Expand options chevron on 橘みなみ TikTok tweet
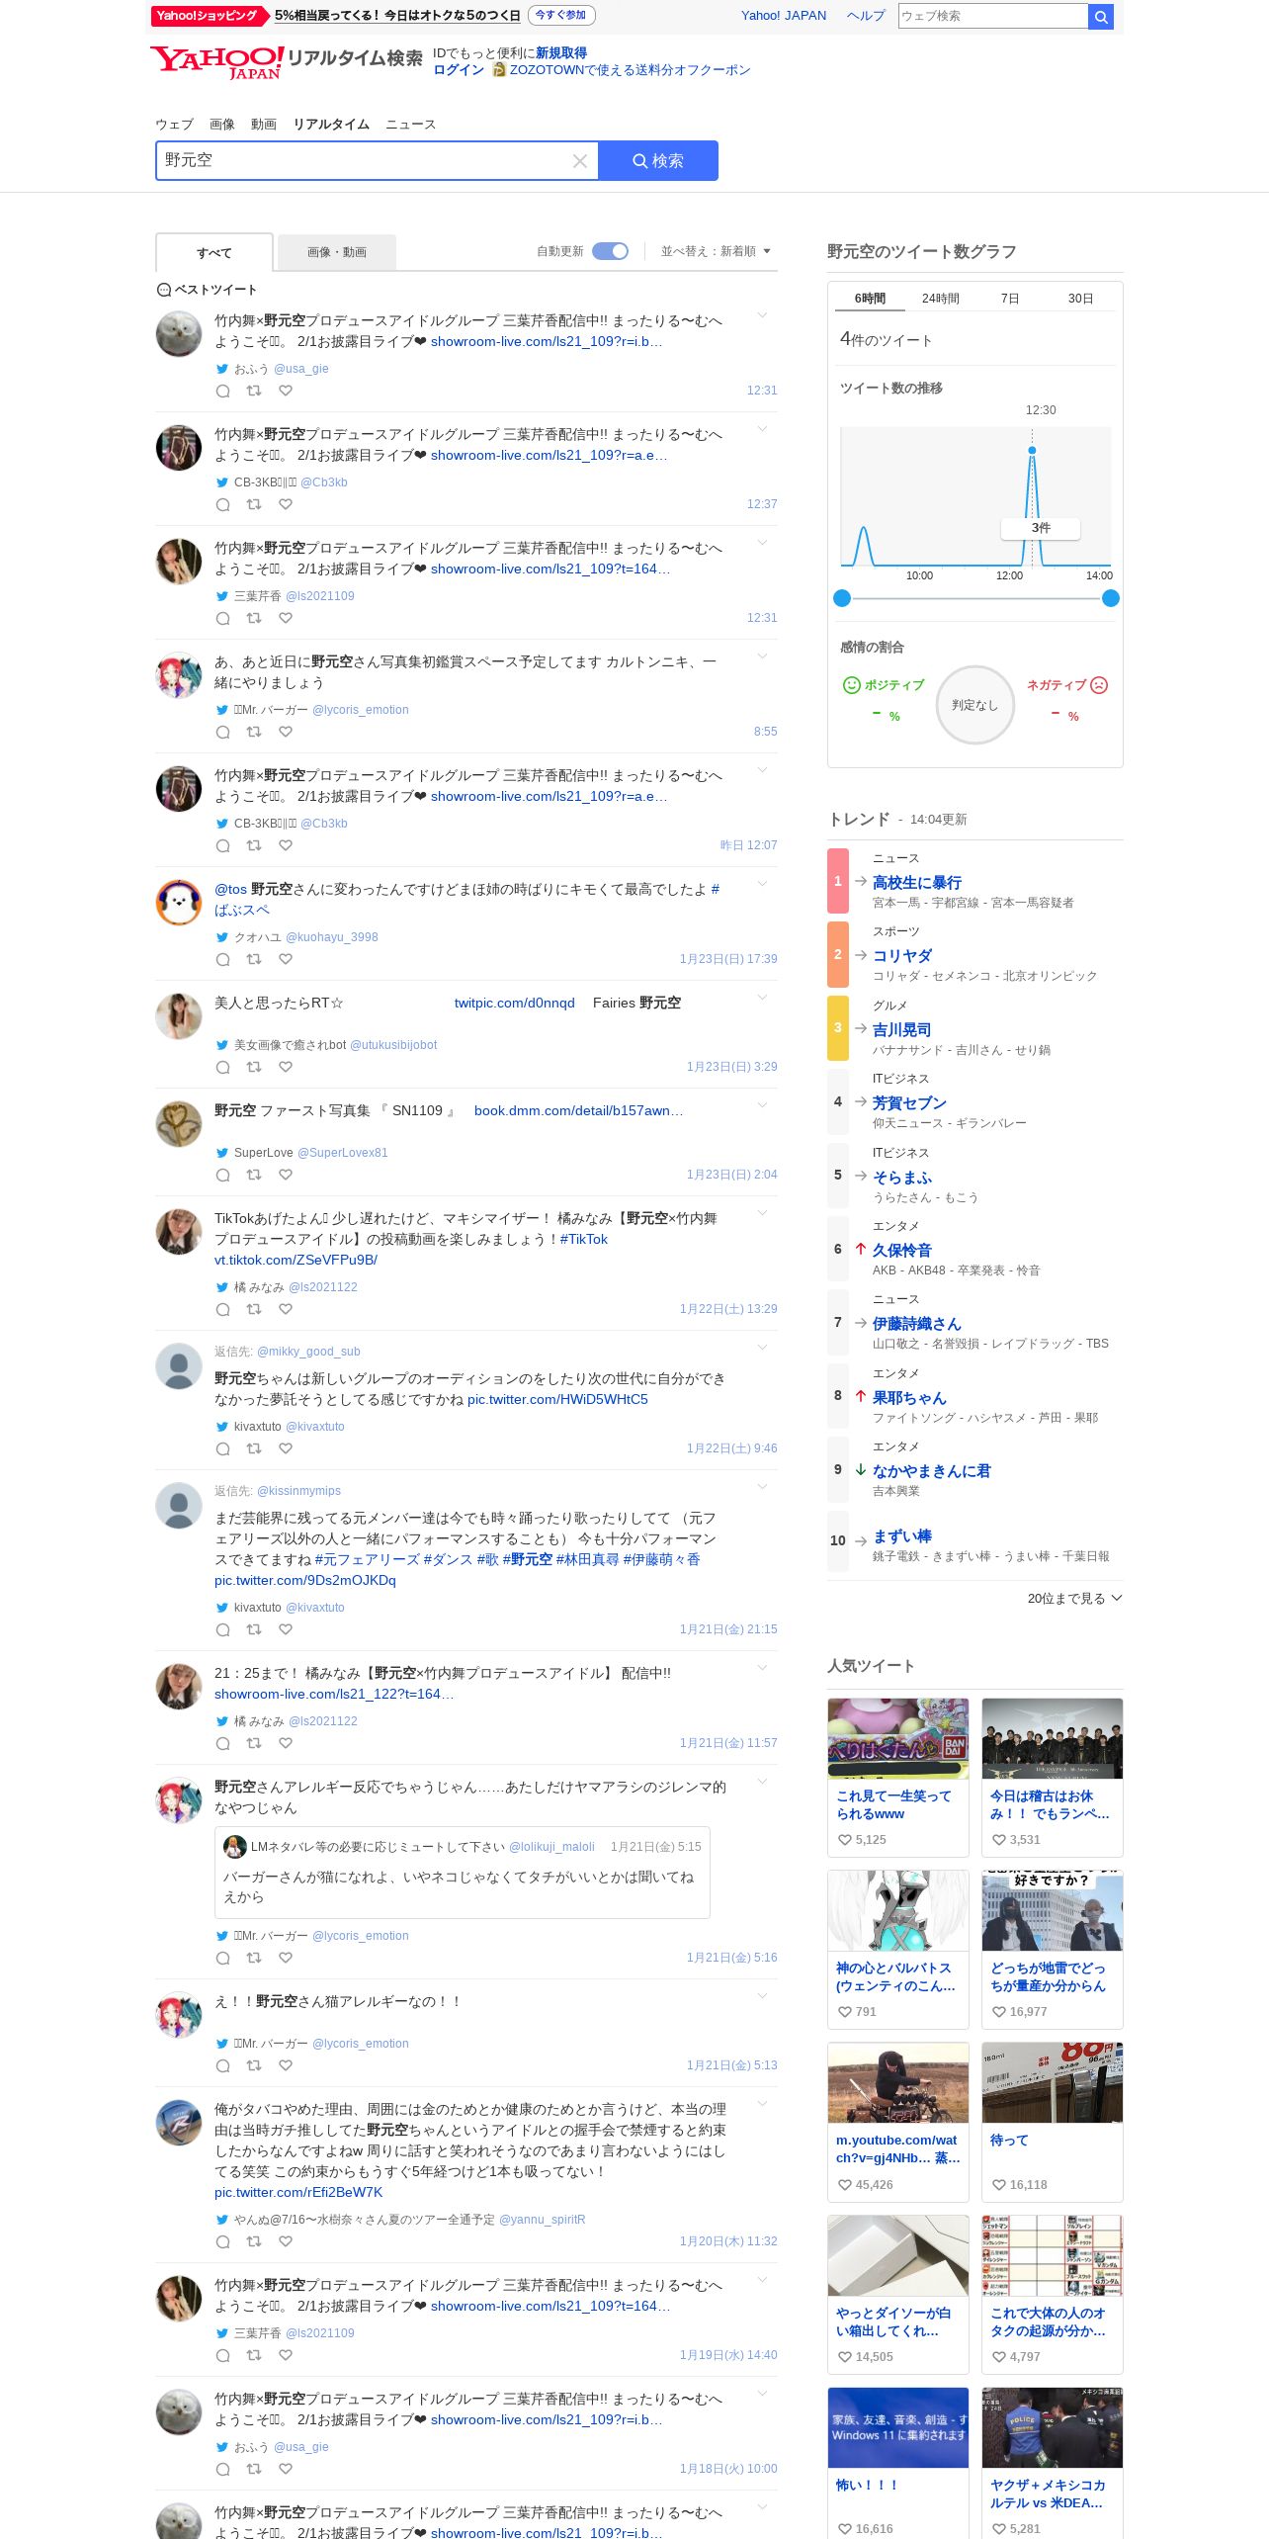Image resolution: width=1269 pixels, height=2539 pixels. click(762, 1213)
